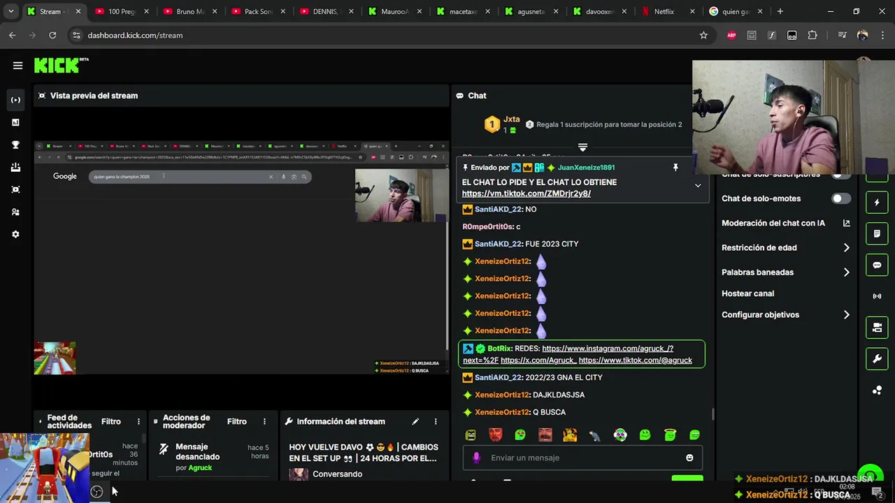
Task: Open the pinned TikTok vm link
Action: pyautogui.click(x=526, y=194)
